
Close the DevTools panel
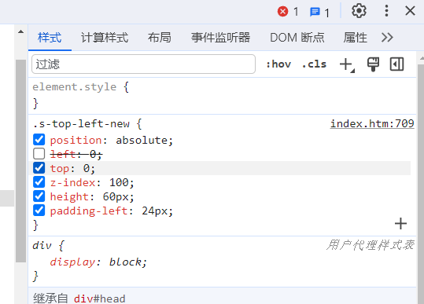tap(410, 11)
